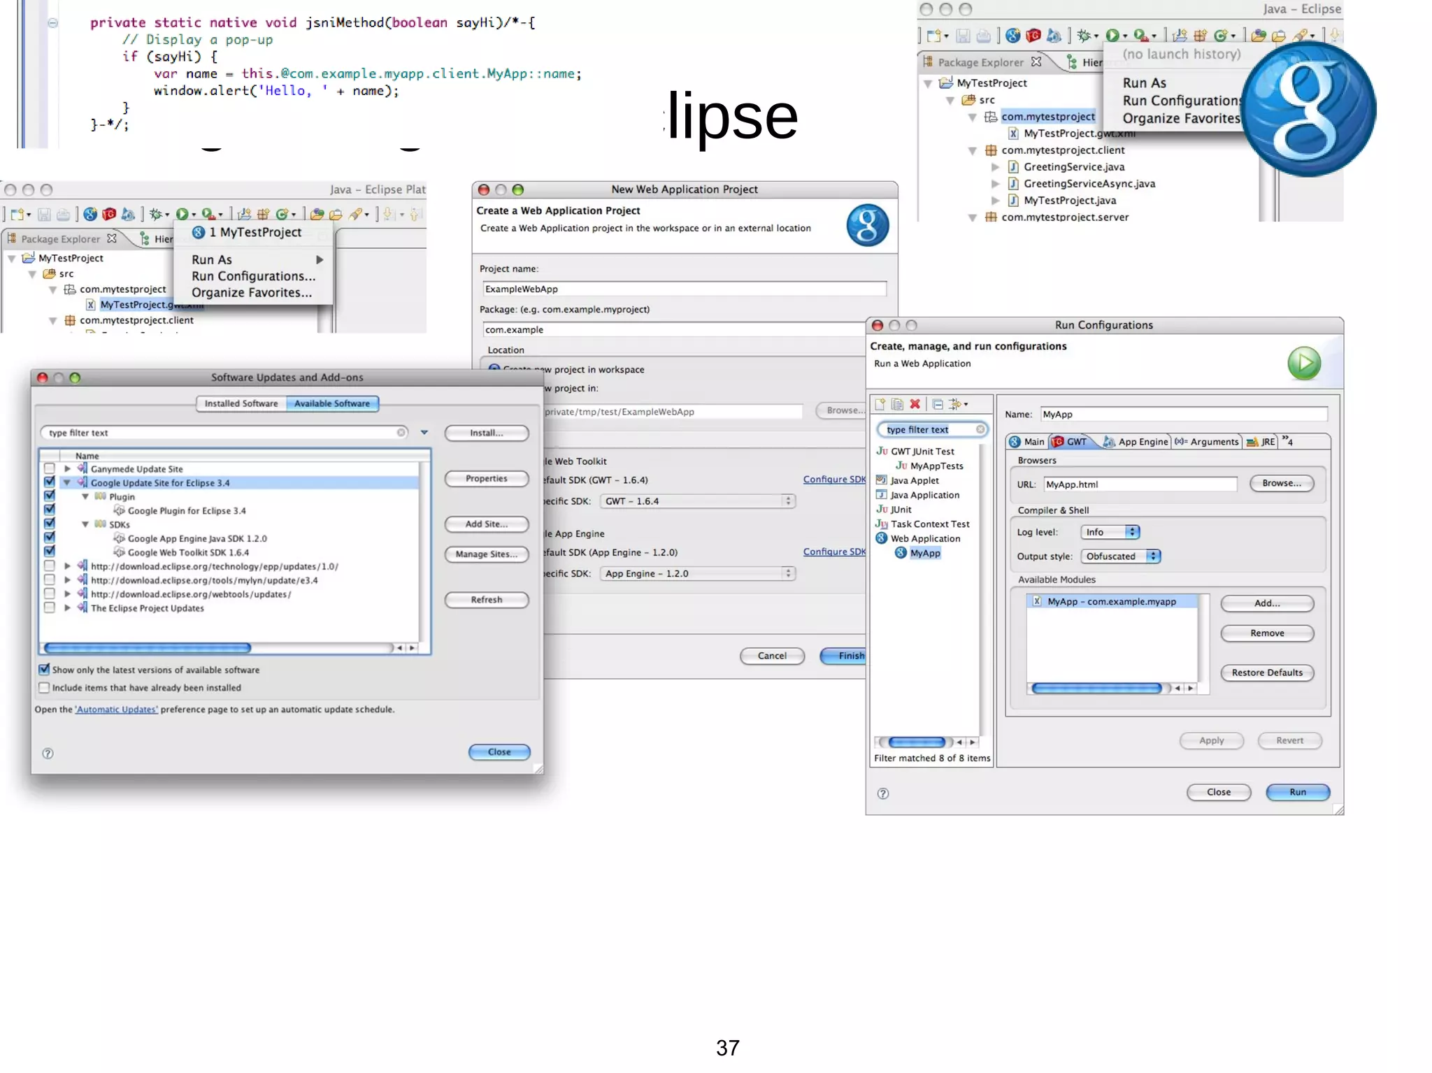Collapse the SDKs tree node
Image resolution: width=1432 pixels, height=1073 pixels.
(x=85, y=524)
